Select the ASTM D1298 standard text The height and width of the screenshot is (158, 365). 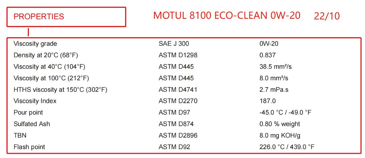pyautogui.click(x=178, y=55)
